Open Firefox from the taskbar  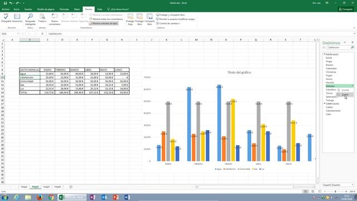(x=40, y=197)
